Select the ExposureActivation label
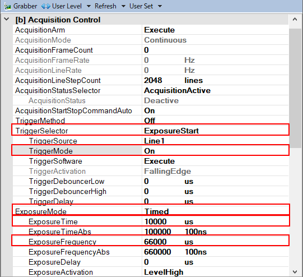This screenshot has width=303, height=277. coord(60,272)
